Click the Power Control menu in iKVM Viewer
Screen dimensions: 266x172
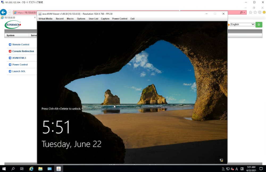[x=119, y=19]
